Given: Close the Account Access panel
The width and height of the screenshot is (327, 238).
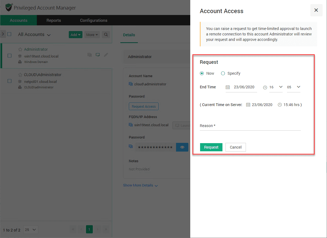Looking at the screenshot, I should [x=316, y=10].
